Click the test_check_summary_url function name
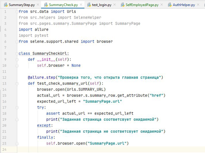 62,83
